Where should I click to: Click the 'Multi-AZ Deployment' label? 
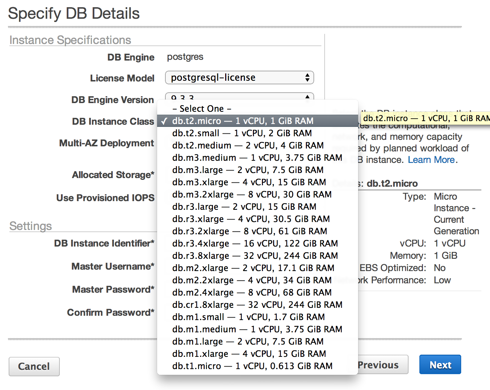[x=107, y=143]
